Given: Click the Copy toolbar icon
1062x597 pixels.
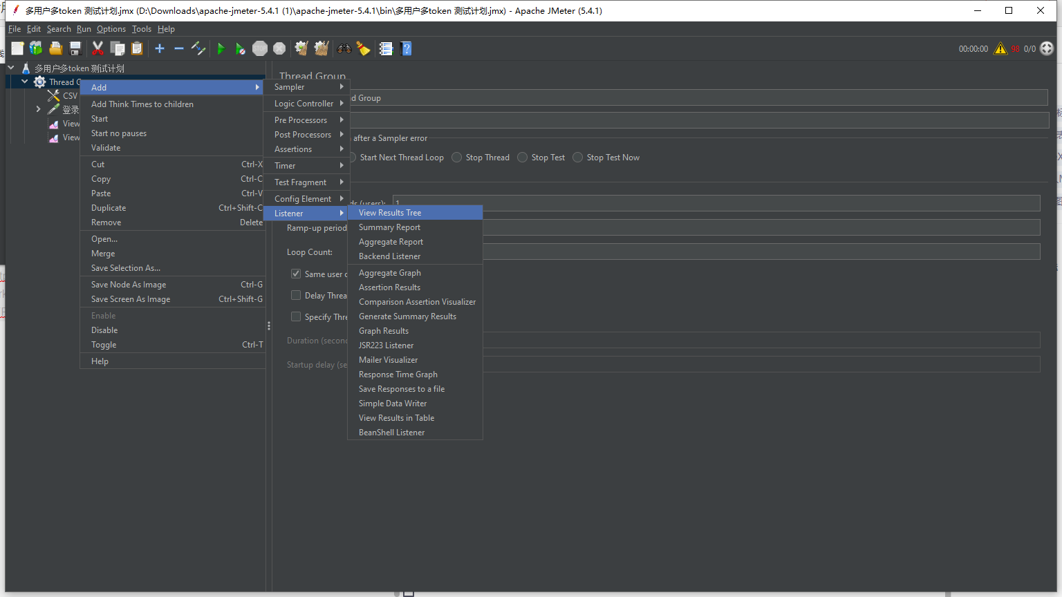Looking at the screenshot, I should [118, 48].
